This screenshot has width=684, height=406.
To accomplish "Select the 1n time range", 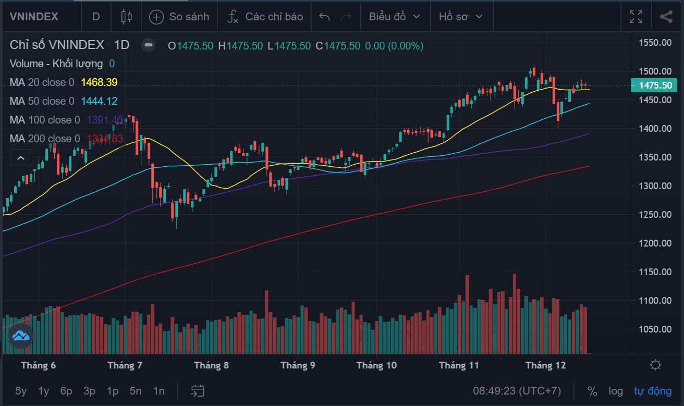I will coord(158,391).
